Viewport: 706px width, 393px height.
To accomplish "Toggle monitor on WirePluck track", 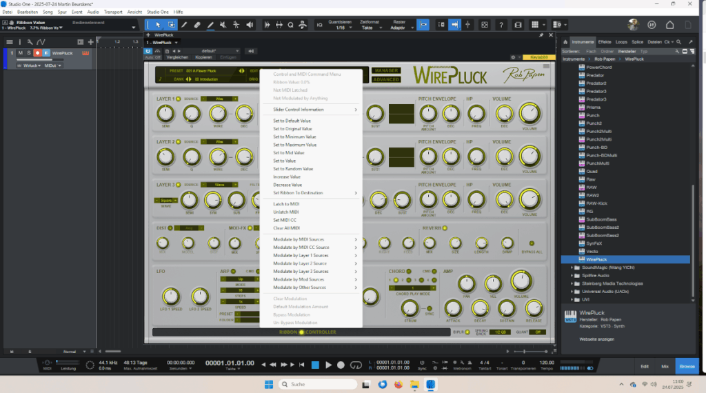I will [46, 53].
